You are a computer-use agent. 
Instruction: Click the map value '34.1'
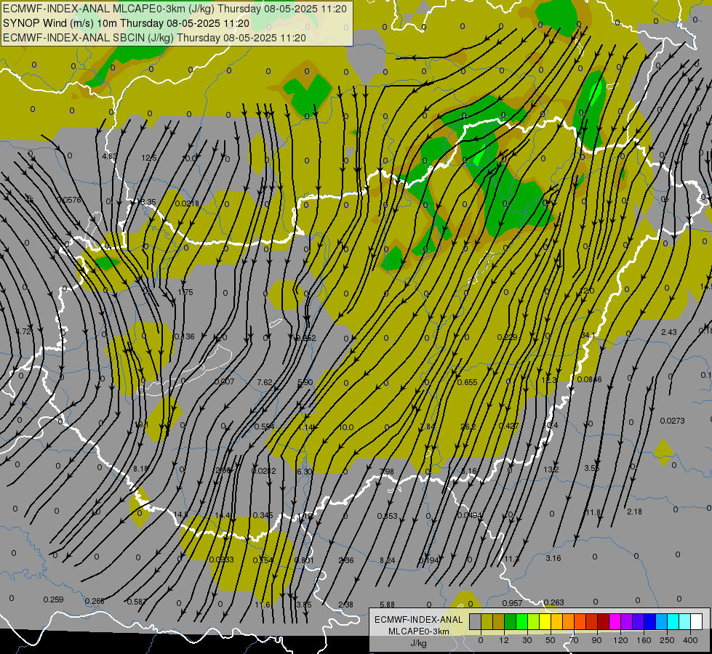pos(588,335)
